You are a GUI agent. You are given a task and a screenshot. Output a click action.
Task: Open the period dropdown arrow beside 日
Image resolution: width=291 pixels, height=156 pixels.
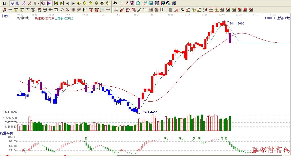click(8, 3)
